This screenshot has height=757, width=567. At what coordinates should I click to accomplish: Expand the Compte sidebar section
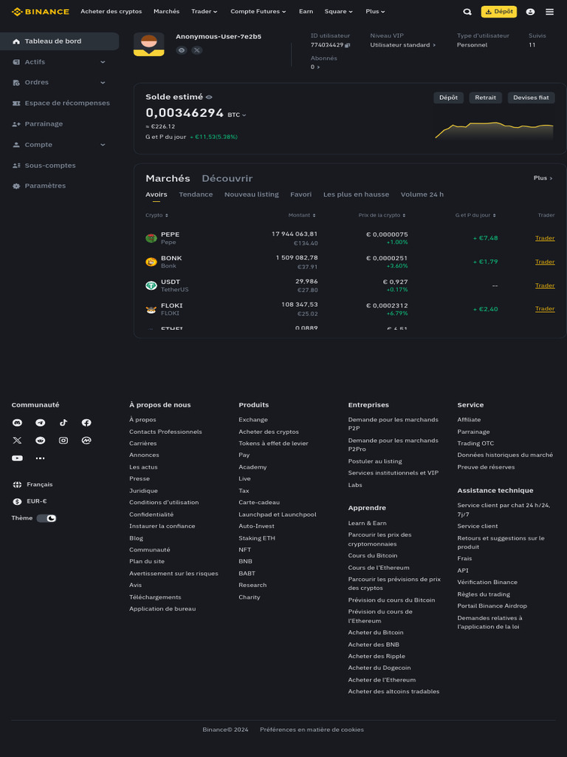(x=103, y=145)
